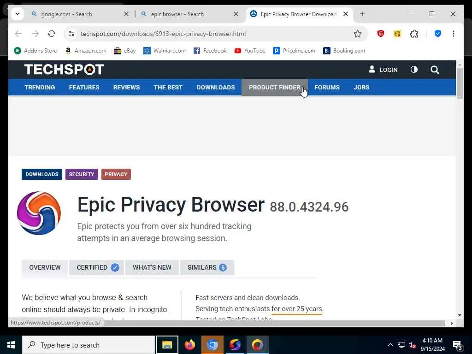Viewport: 472px width, 354px height.
Task: Select the OVERVIEW tab
Action: pos(45,267)
